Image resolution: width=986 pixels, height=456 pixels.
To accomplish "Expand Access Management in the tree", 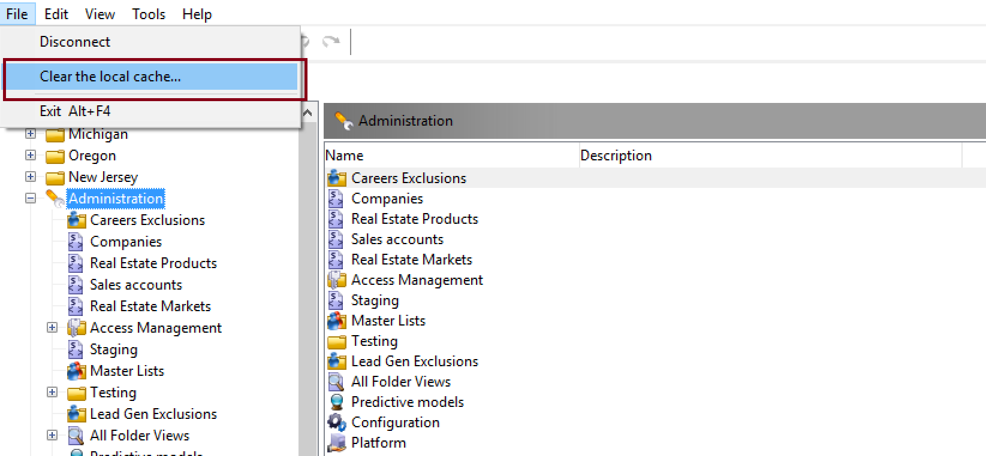I will click(x=52, y=328).
